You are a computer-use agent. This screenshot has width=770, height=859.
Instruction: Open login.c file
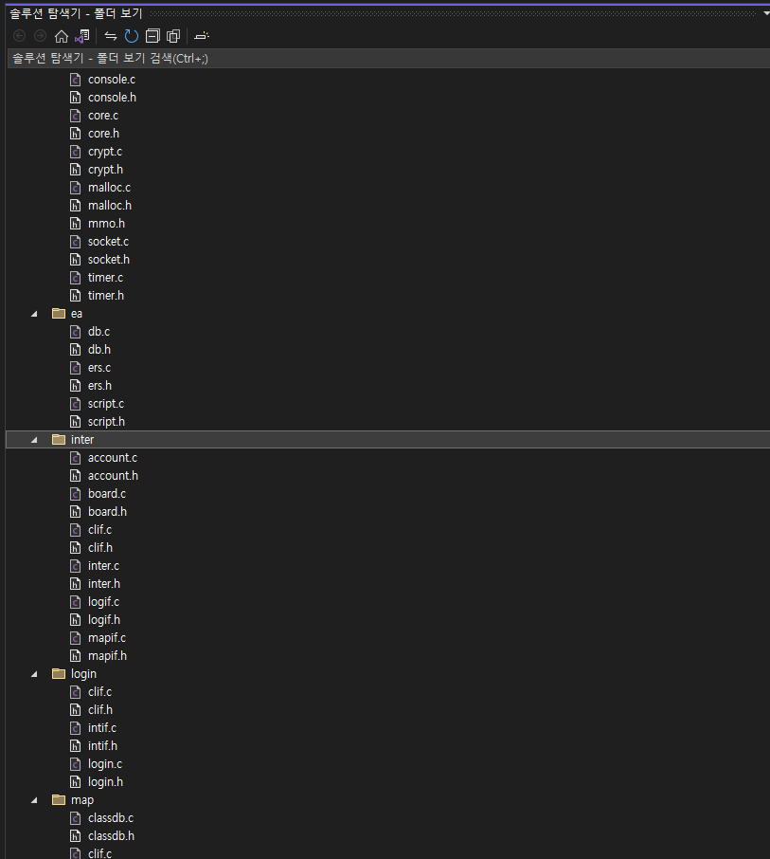(105, 764)
